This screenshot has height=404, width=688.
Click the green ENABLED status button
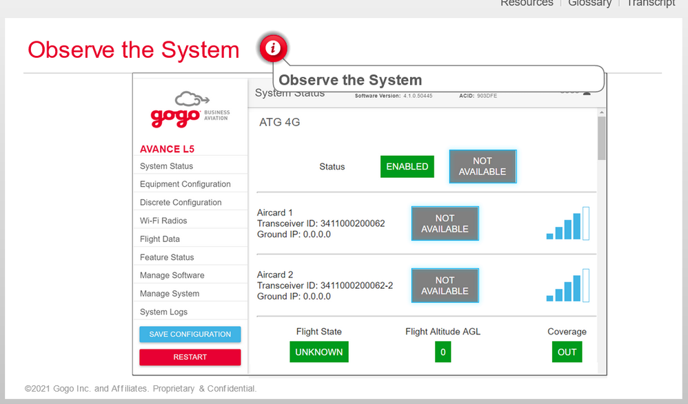(407, 166)
